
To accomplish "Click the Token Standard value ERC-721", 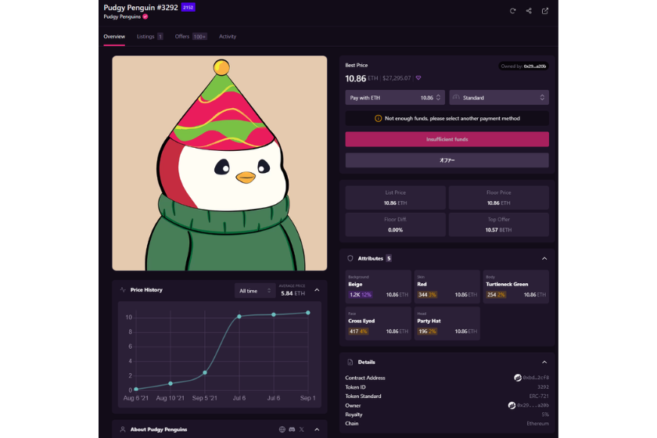I will (539, 396).
